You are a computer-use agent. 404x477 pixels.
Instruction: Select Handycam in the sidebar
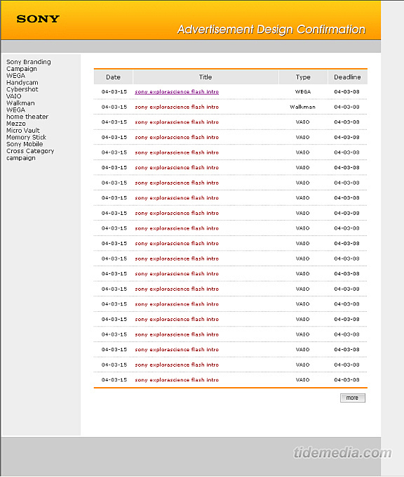coord(22,82)
